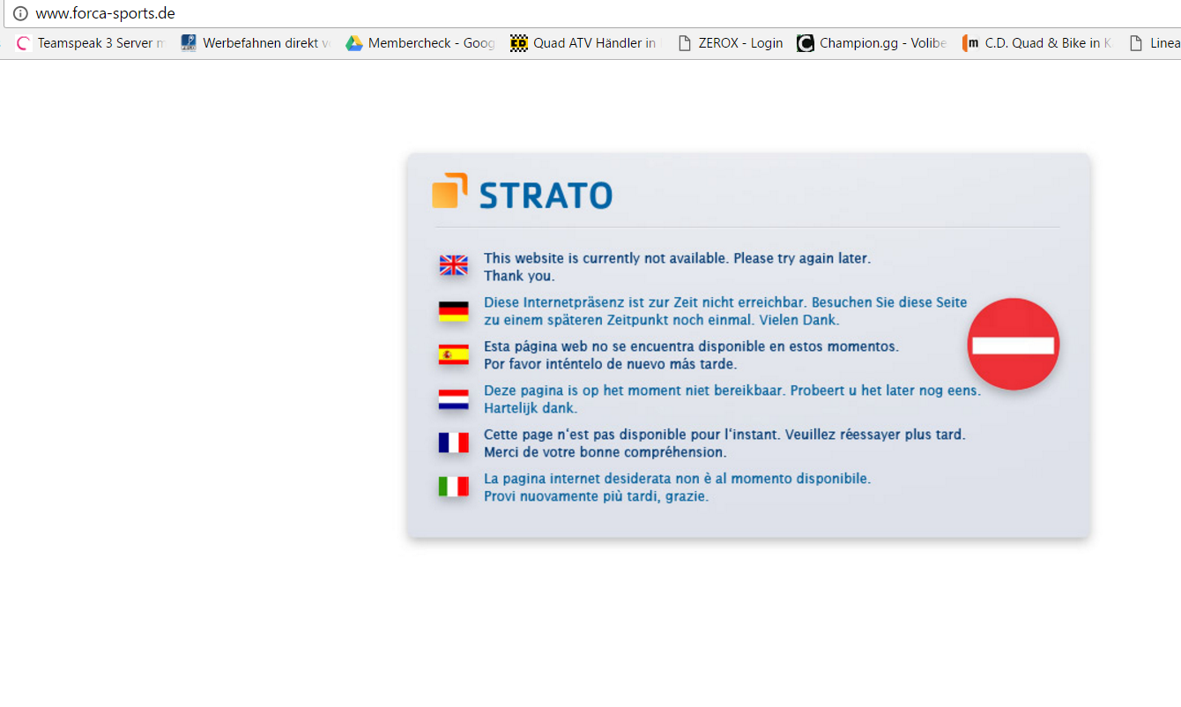The width and height of the screenshot is (1181, 707).
Task: Click the English 'website is currently not available' message
Action: click(676, 258)
